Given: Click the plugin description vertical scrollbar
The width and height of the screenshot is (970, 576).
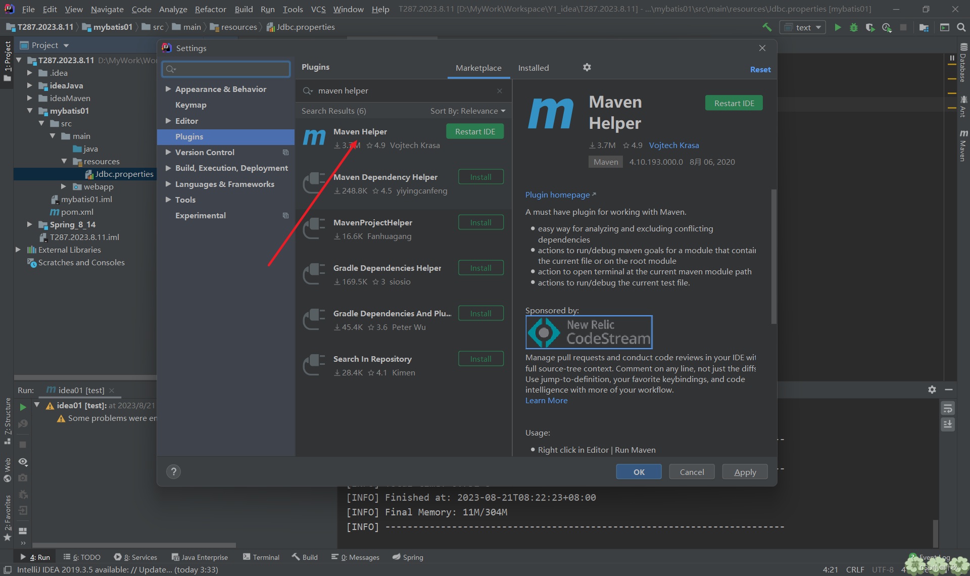Looking at the screenshot, I should coord(773,257).
